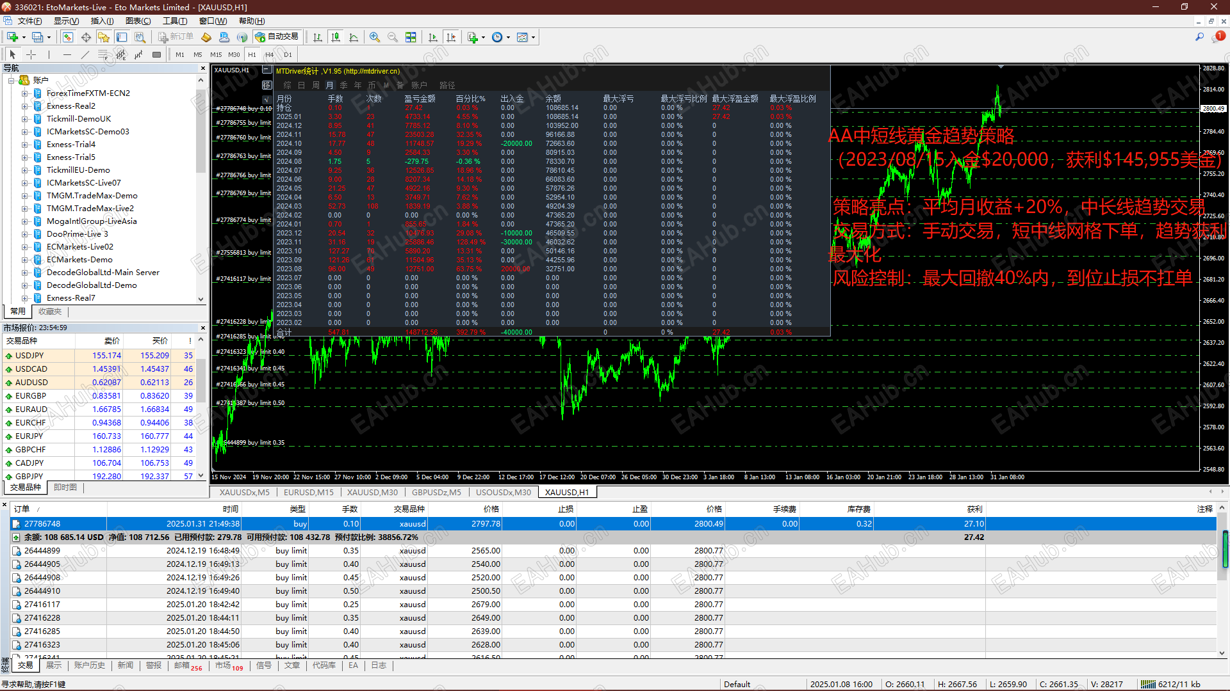Viewport: 1230px width, 691px height.
Task: Toggle the chart shift icon
Action: 451,37
